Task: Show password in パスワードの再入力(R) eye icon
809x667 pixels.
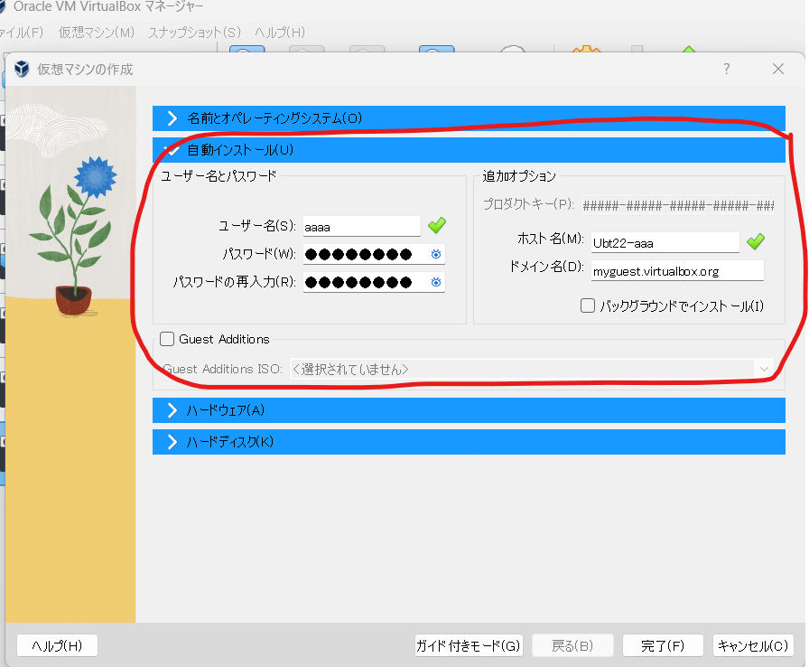Action: point(436,282)
